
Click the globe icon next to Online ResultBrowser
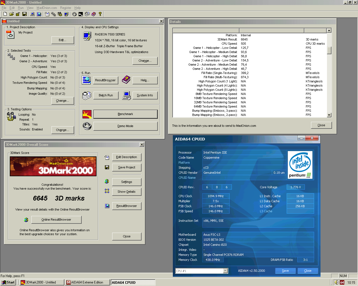[x=26, y=220]
